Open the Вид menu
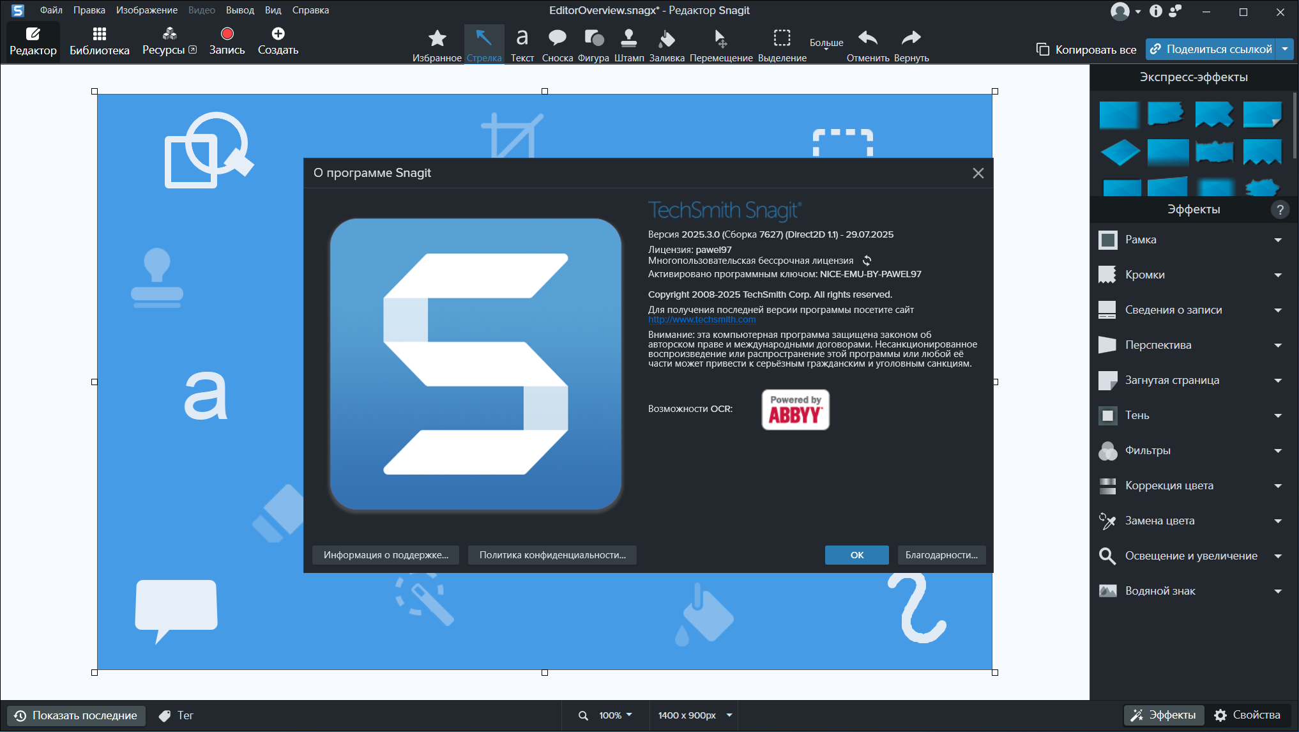Image resolution: width=1299 pixels, height=732 pixels. tap(273, 10)
